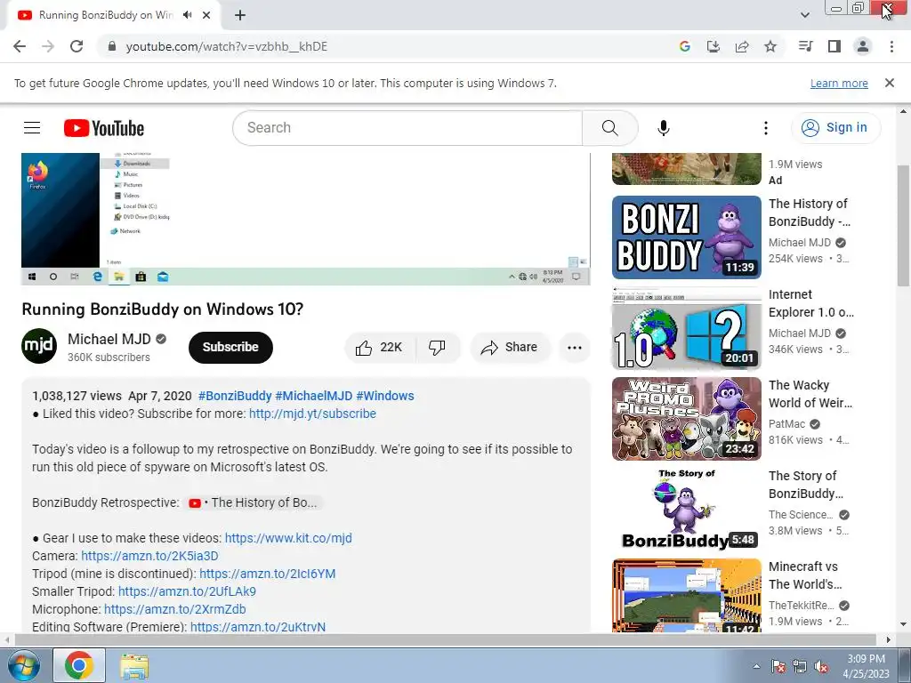Open Internet Explorer 1.0 video thumbnail

tap(686, 328)
